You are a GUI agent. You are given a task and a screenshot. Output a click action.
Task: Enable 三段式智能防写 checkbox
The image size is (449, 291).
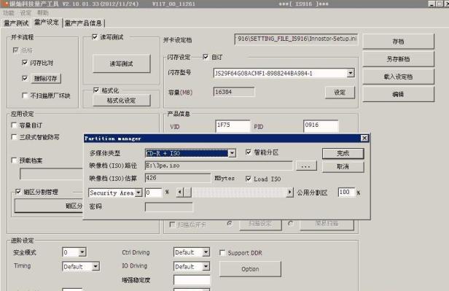pos(14,137)
